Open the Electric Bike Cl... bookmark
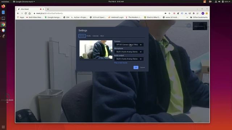Viewport: 232px width, 130px height. (152, 17)
